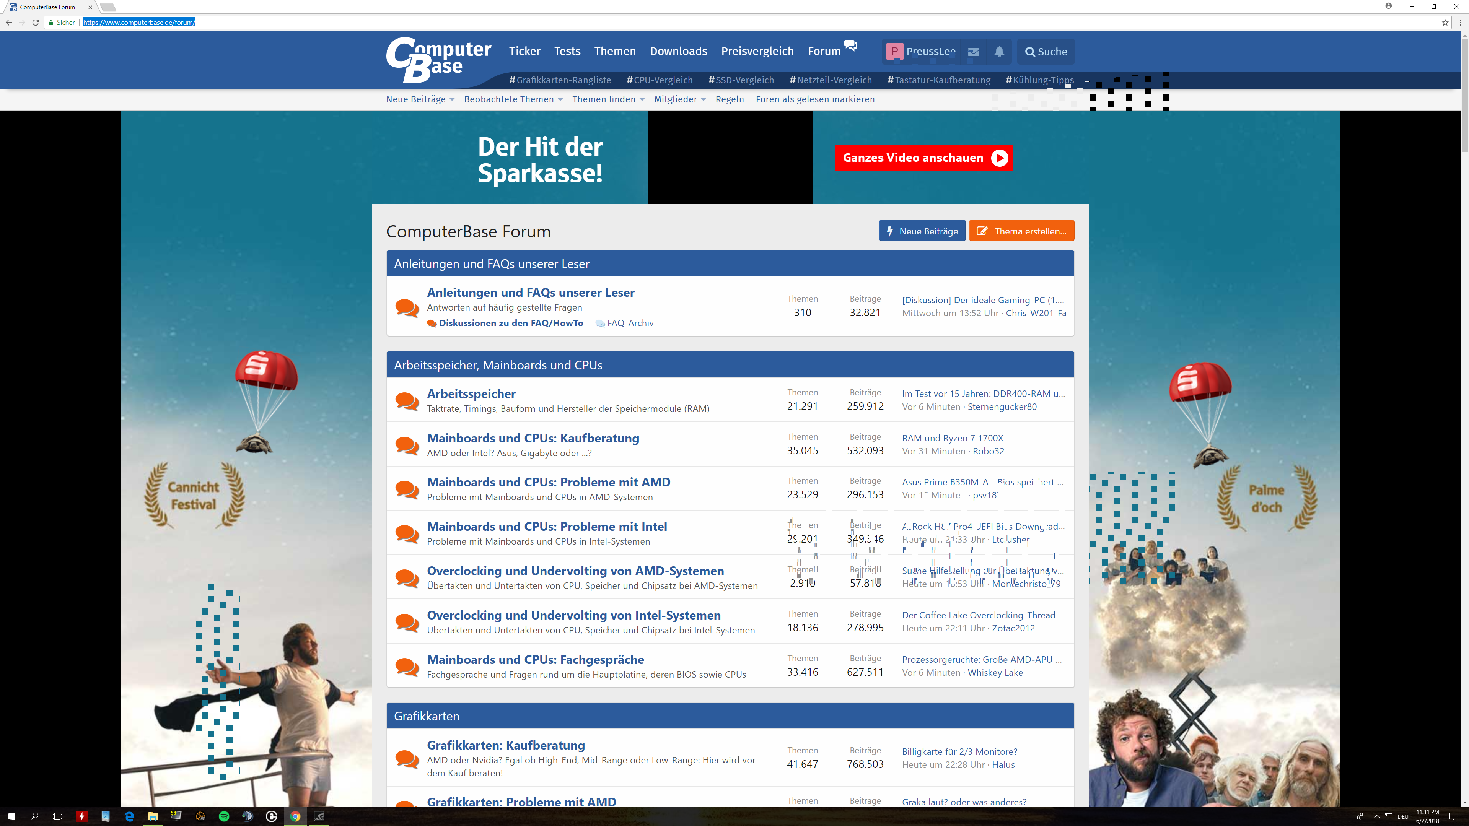Click the Arbeitsspeicher forum speech bubble icon
Image resolution: width=1469 pixels, height=826 pixels.
click(x=407, y=401)
